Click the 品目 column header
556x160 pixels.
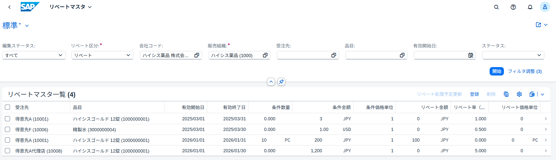117,107
